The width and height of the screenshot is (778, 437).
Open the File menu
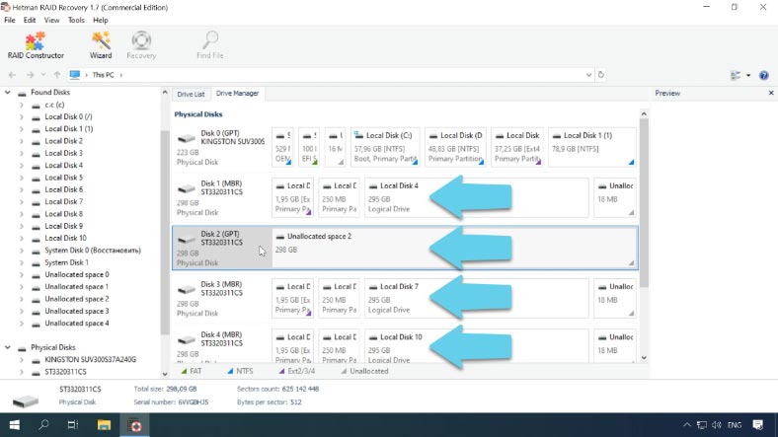point(10,21)
